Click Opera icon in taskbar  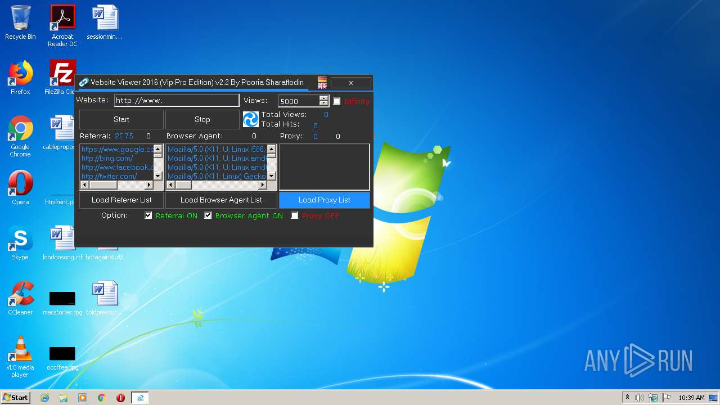coord(120,398)
